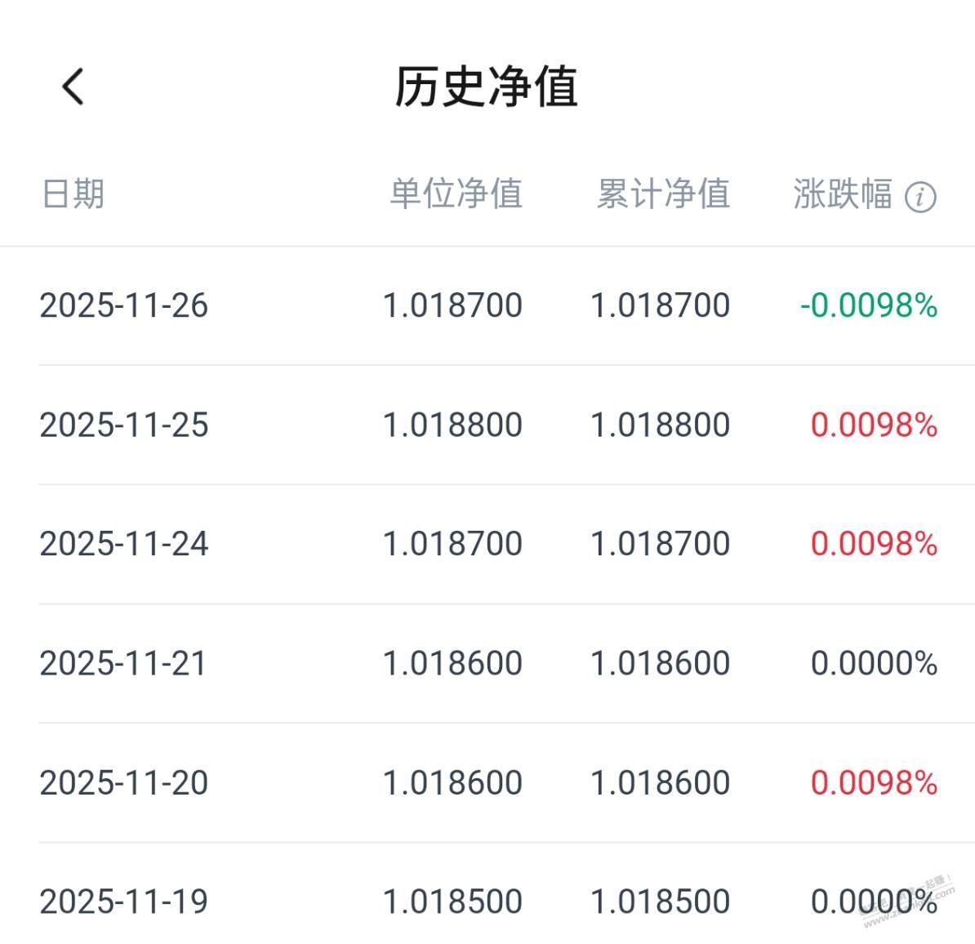
Task: Click the red 0.0098% on 2025-11-20
Action: click(874, 782)
